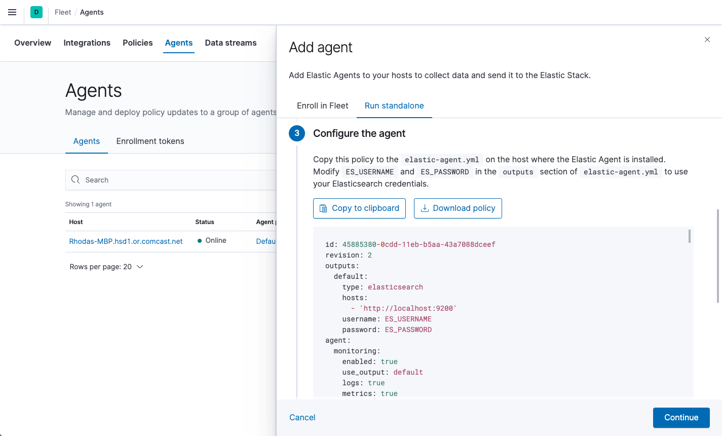Switch to the Data streams tab
This screenshot has width=722, height=436.
tap(231, 43)
